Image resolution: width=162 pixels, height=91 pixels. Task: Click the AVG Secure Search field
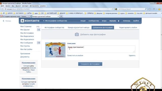coord(131,9)
